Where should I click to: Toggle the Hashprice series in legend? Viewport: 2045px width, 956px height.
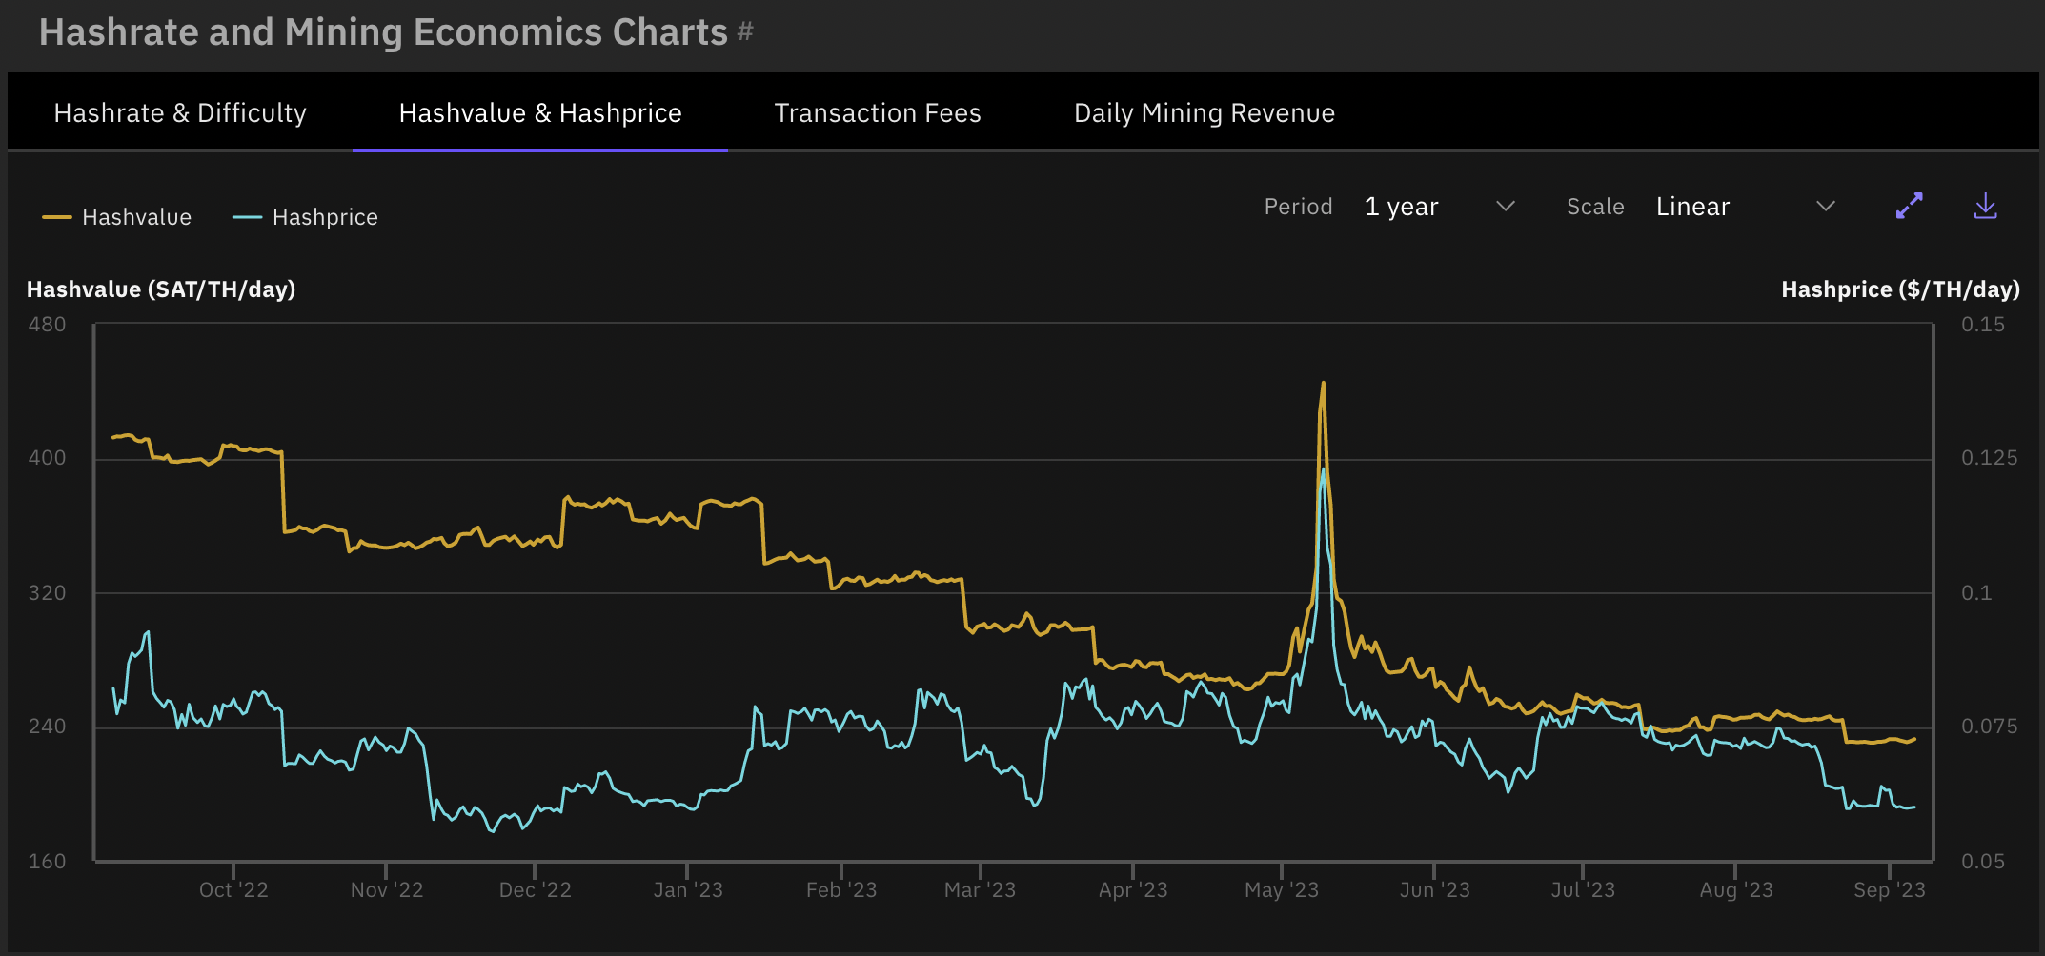click(305, 217)
